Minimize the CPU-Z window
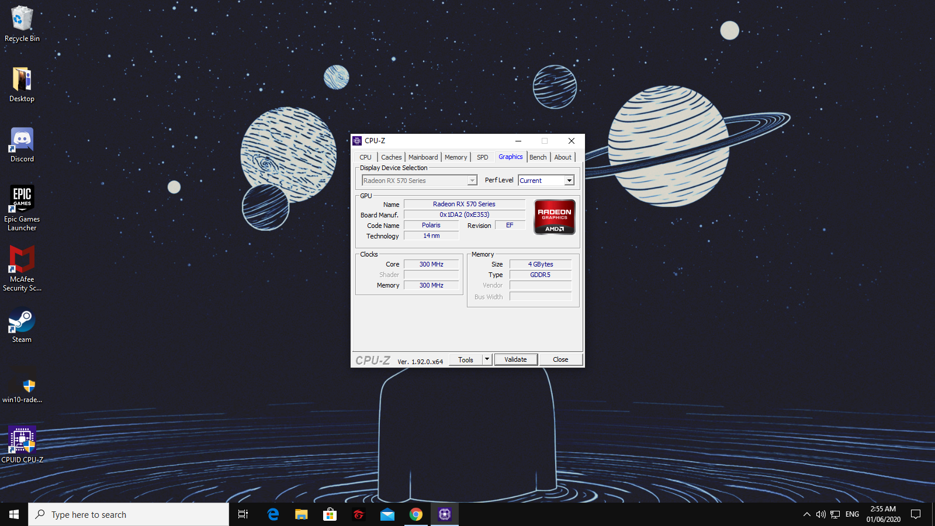The width and height of the screenshot is (935, 526). tap(518, 141)
